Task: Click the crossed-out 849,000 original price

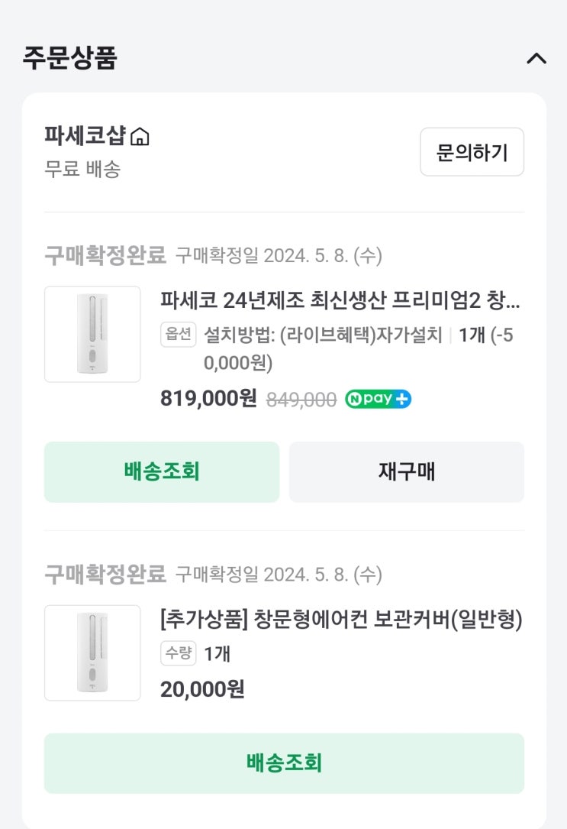Action: pyautogui.click(x=301, y=400)
